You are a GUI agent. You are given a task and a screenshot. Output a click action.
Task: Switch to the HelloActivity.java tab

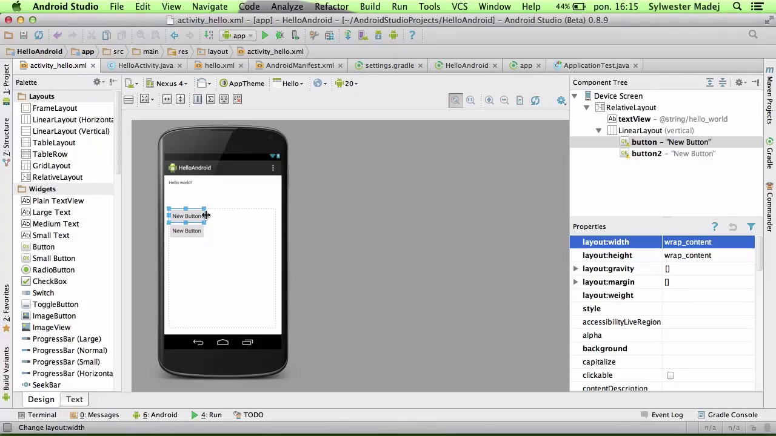pos(145,65)
